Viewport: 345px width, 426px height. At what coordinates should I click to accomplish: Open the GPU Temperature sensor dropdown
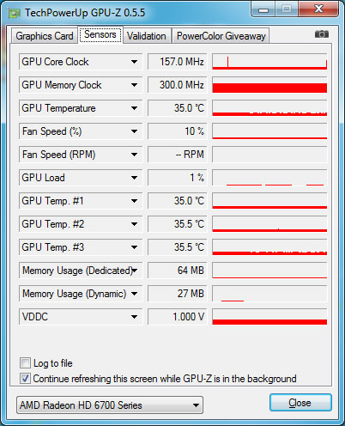(134, 108)
